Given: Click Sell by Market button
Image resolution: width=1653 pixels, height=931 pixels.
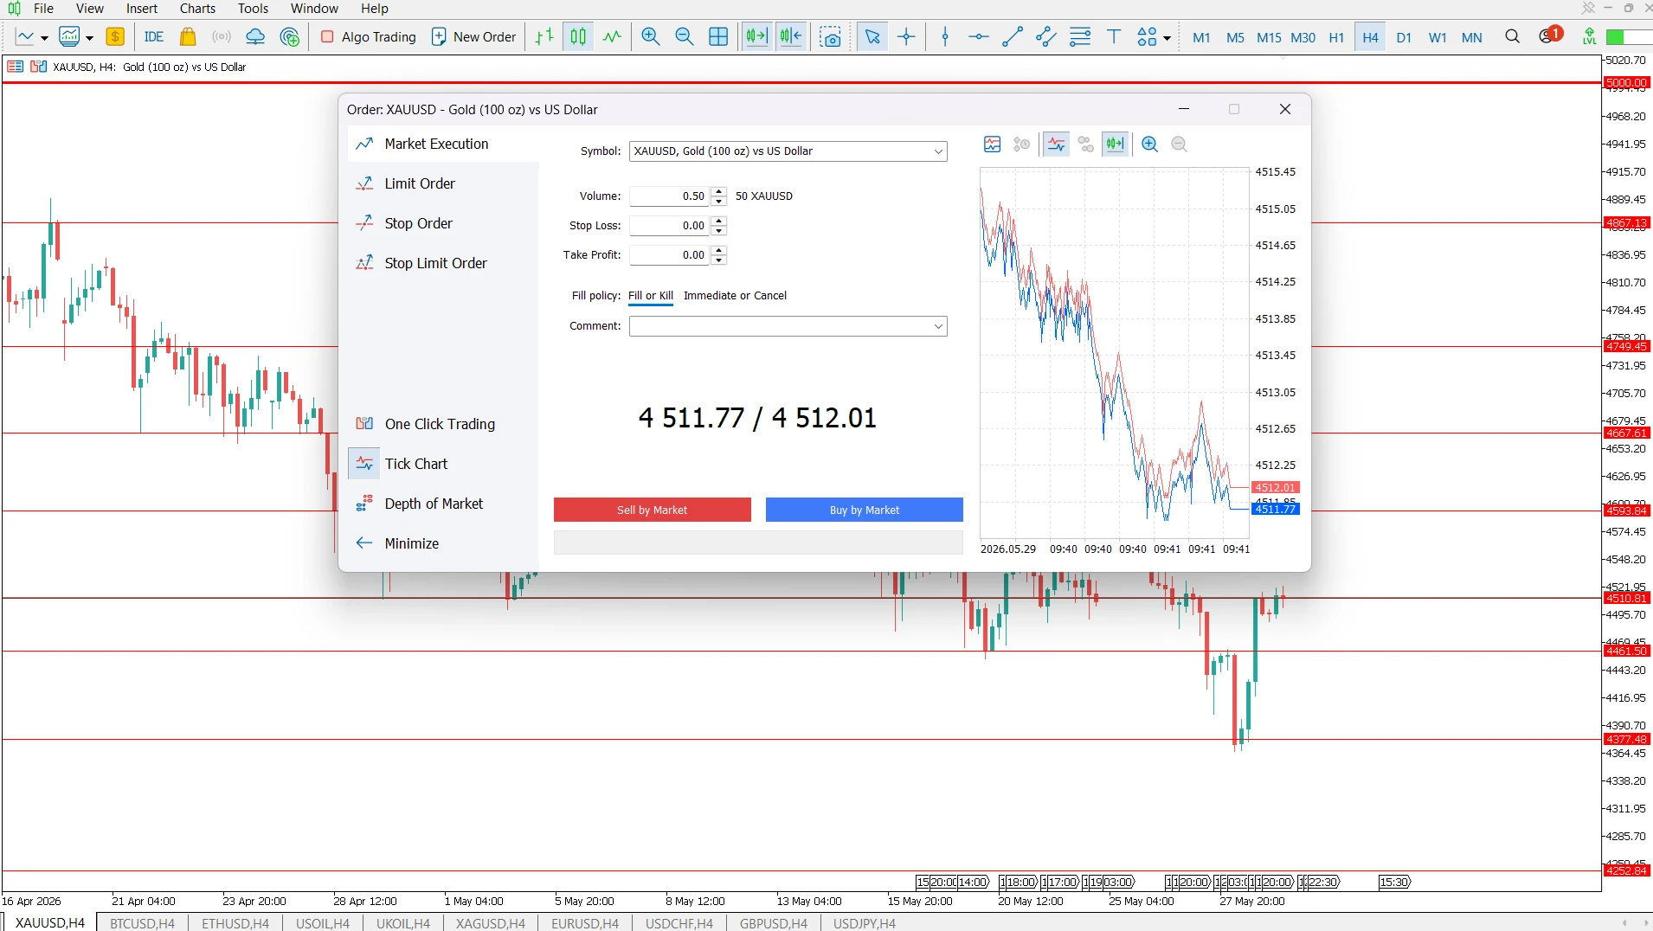Looking at the screenshot, I should click(x=653, y=510).
